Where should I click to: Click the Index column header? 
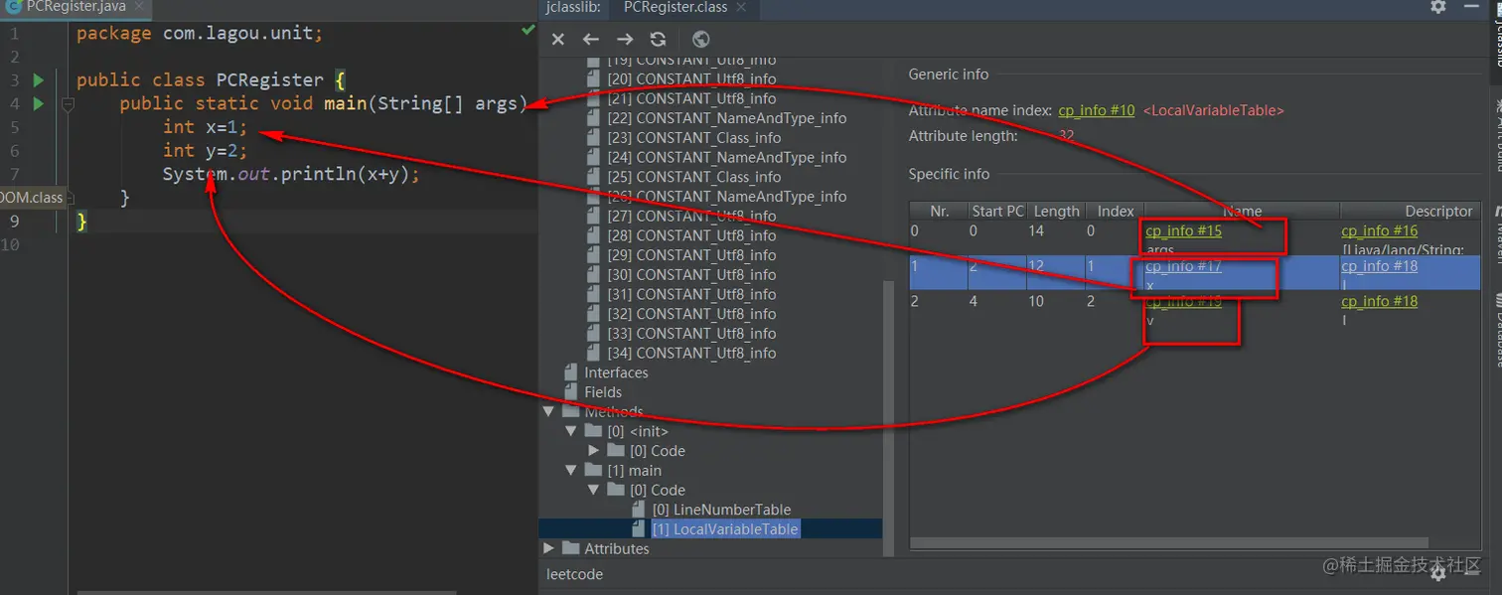click(x=1116, y=212)
